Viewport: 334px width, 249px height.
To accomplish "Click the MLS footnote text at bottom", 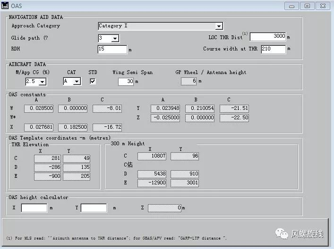I will tap(116, 238).
